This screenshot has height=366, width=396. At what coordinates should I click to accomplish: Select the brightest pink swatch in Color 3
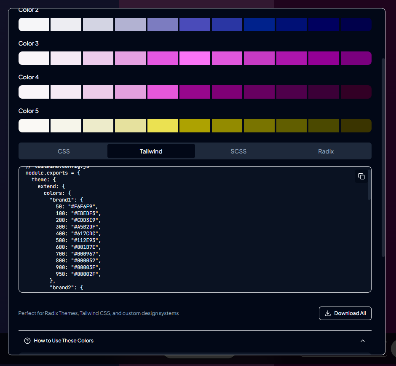pos(195,58)
